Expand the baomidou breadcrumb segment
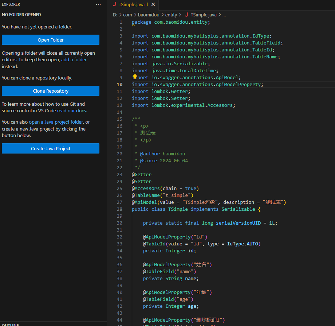 [x=149, y=15]
